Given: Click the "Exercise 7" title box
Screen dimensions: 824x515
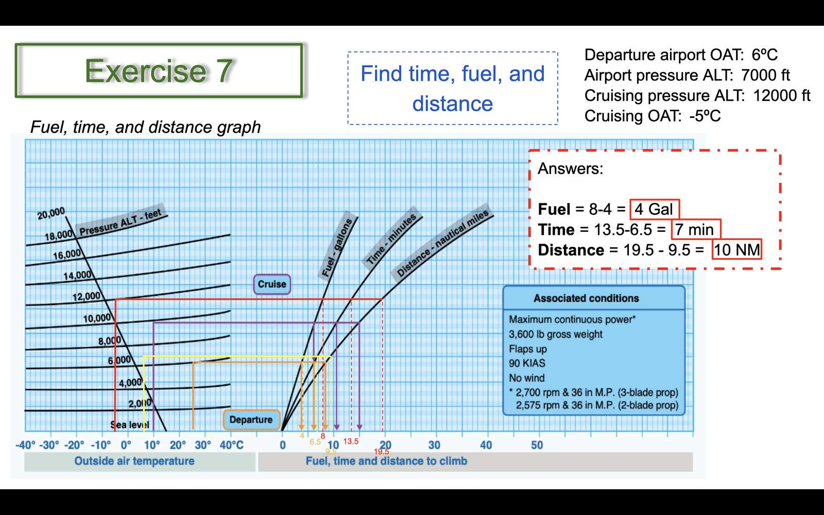Looking at the screenshot, I should pos(159,71).
